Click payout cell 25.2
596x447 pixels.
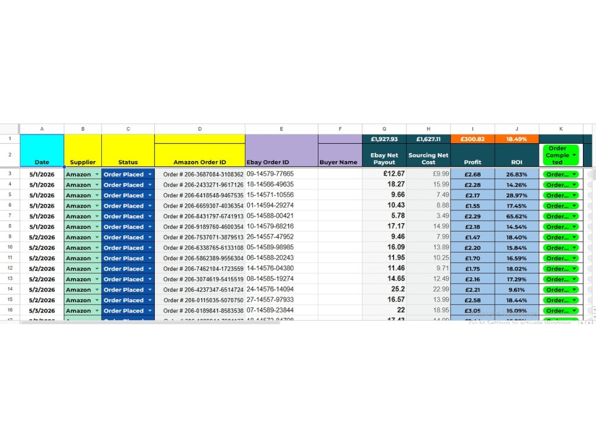point(384,289)
